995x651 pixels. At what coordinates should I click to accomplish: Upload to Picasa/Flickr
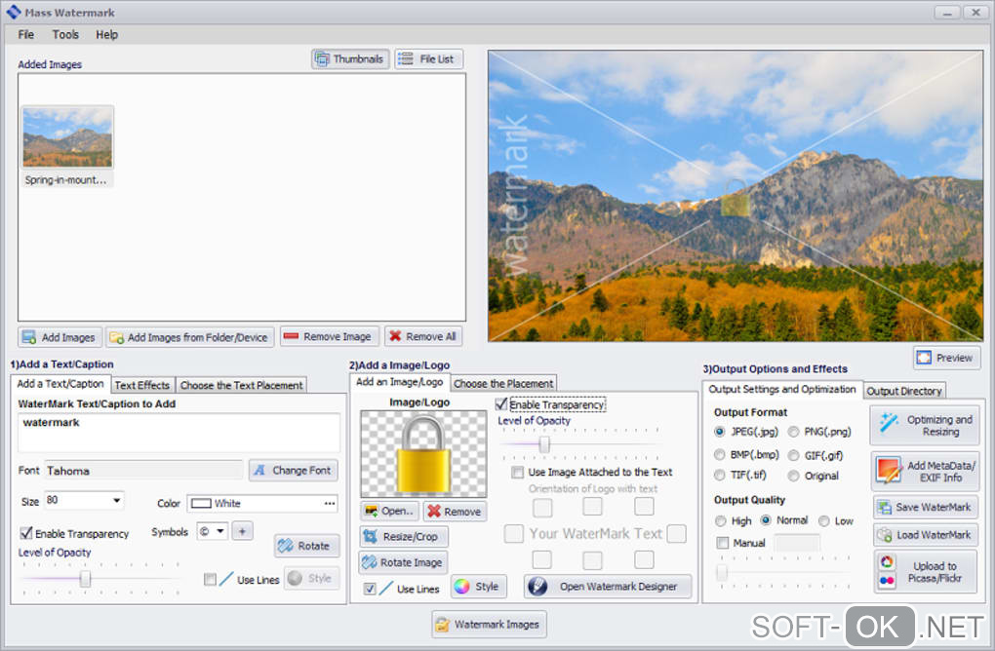coord(925,572)
